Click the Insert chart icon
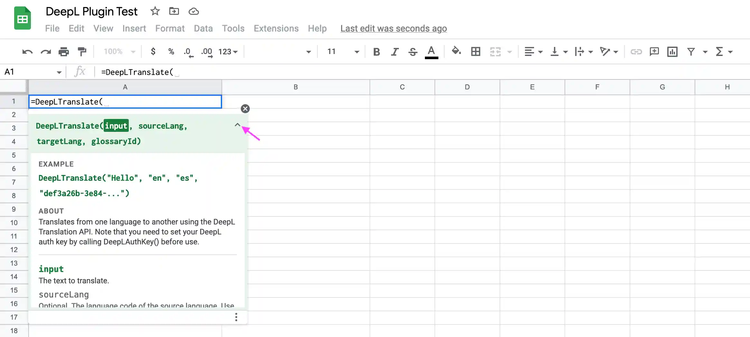This screenshot has width=750, height=337. [x=672, y=51]
